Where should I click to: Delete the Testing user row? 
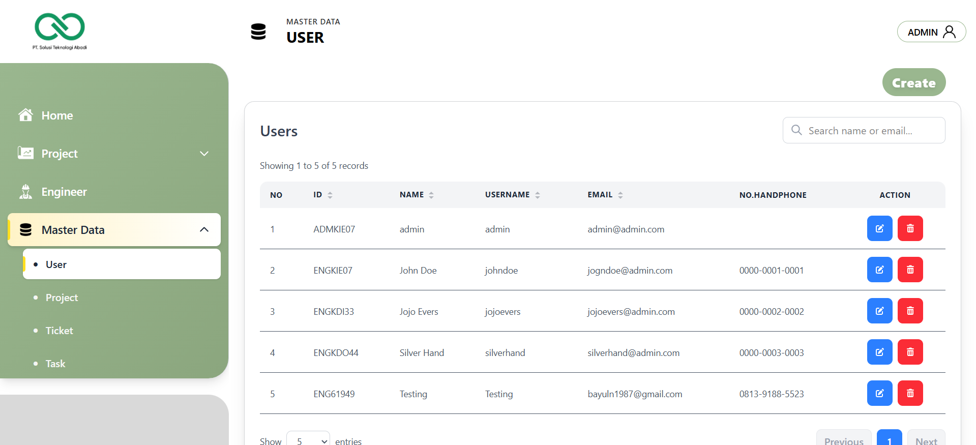tap(910, 394)
